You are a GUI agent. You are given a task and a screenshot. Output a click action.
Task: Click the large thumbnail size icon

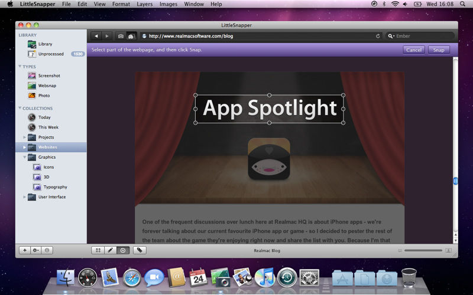click(448, 250)
